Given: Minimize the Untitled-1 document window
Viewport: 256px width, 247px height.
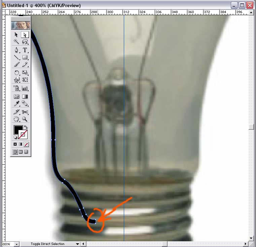Looking at the screenshot, I should (x=234, y=5).
